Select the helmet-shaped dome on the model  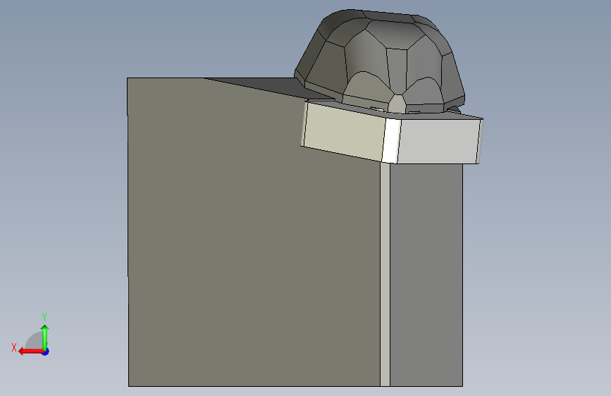coord(380,61)
